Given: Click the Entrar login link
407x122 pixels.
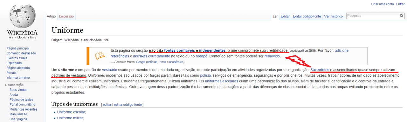Looking at the screenshot, I should tap(400, 4).
